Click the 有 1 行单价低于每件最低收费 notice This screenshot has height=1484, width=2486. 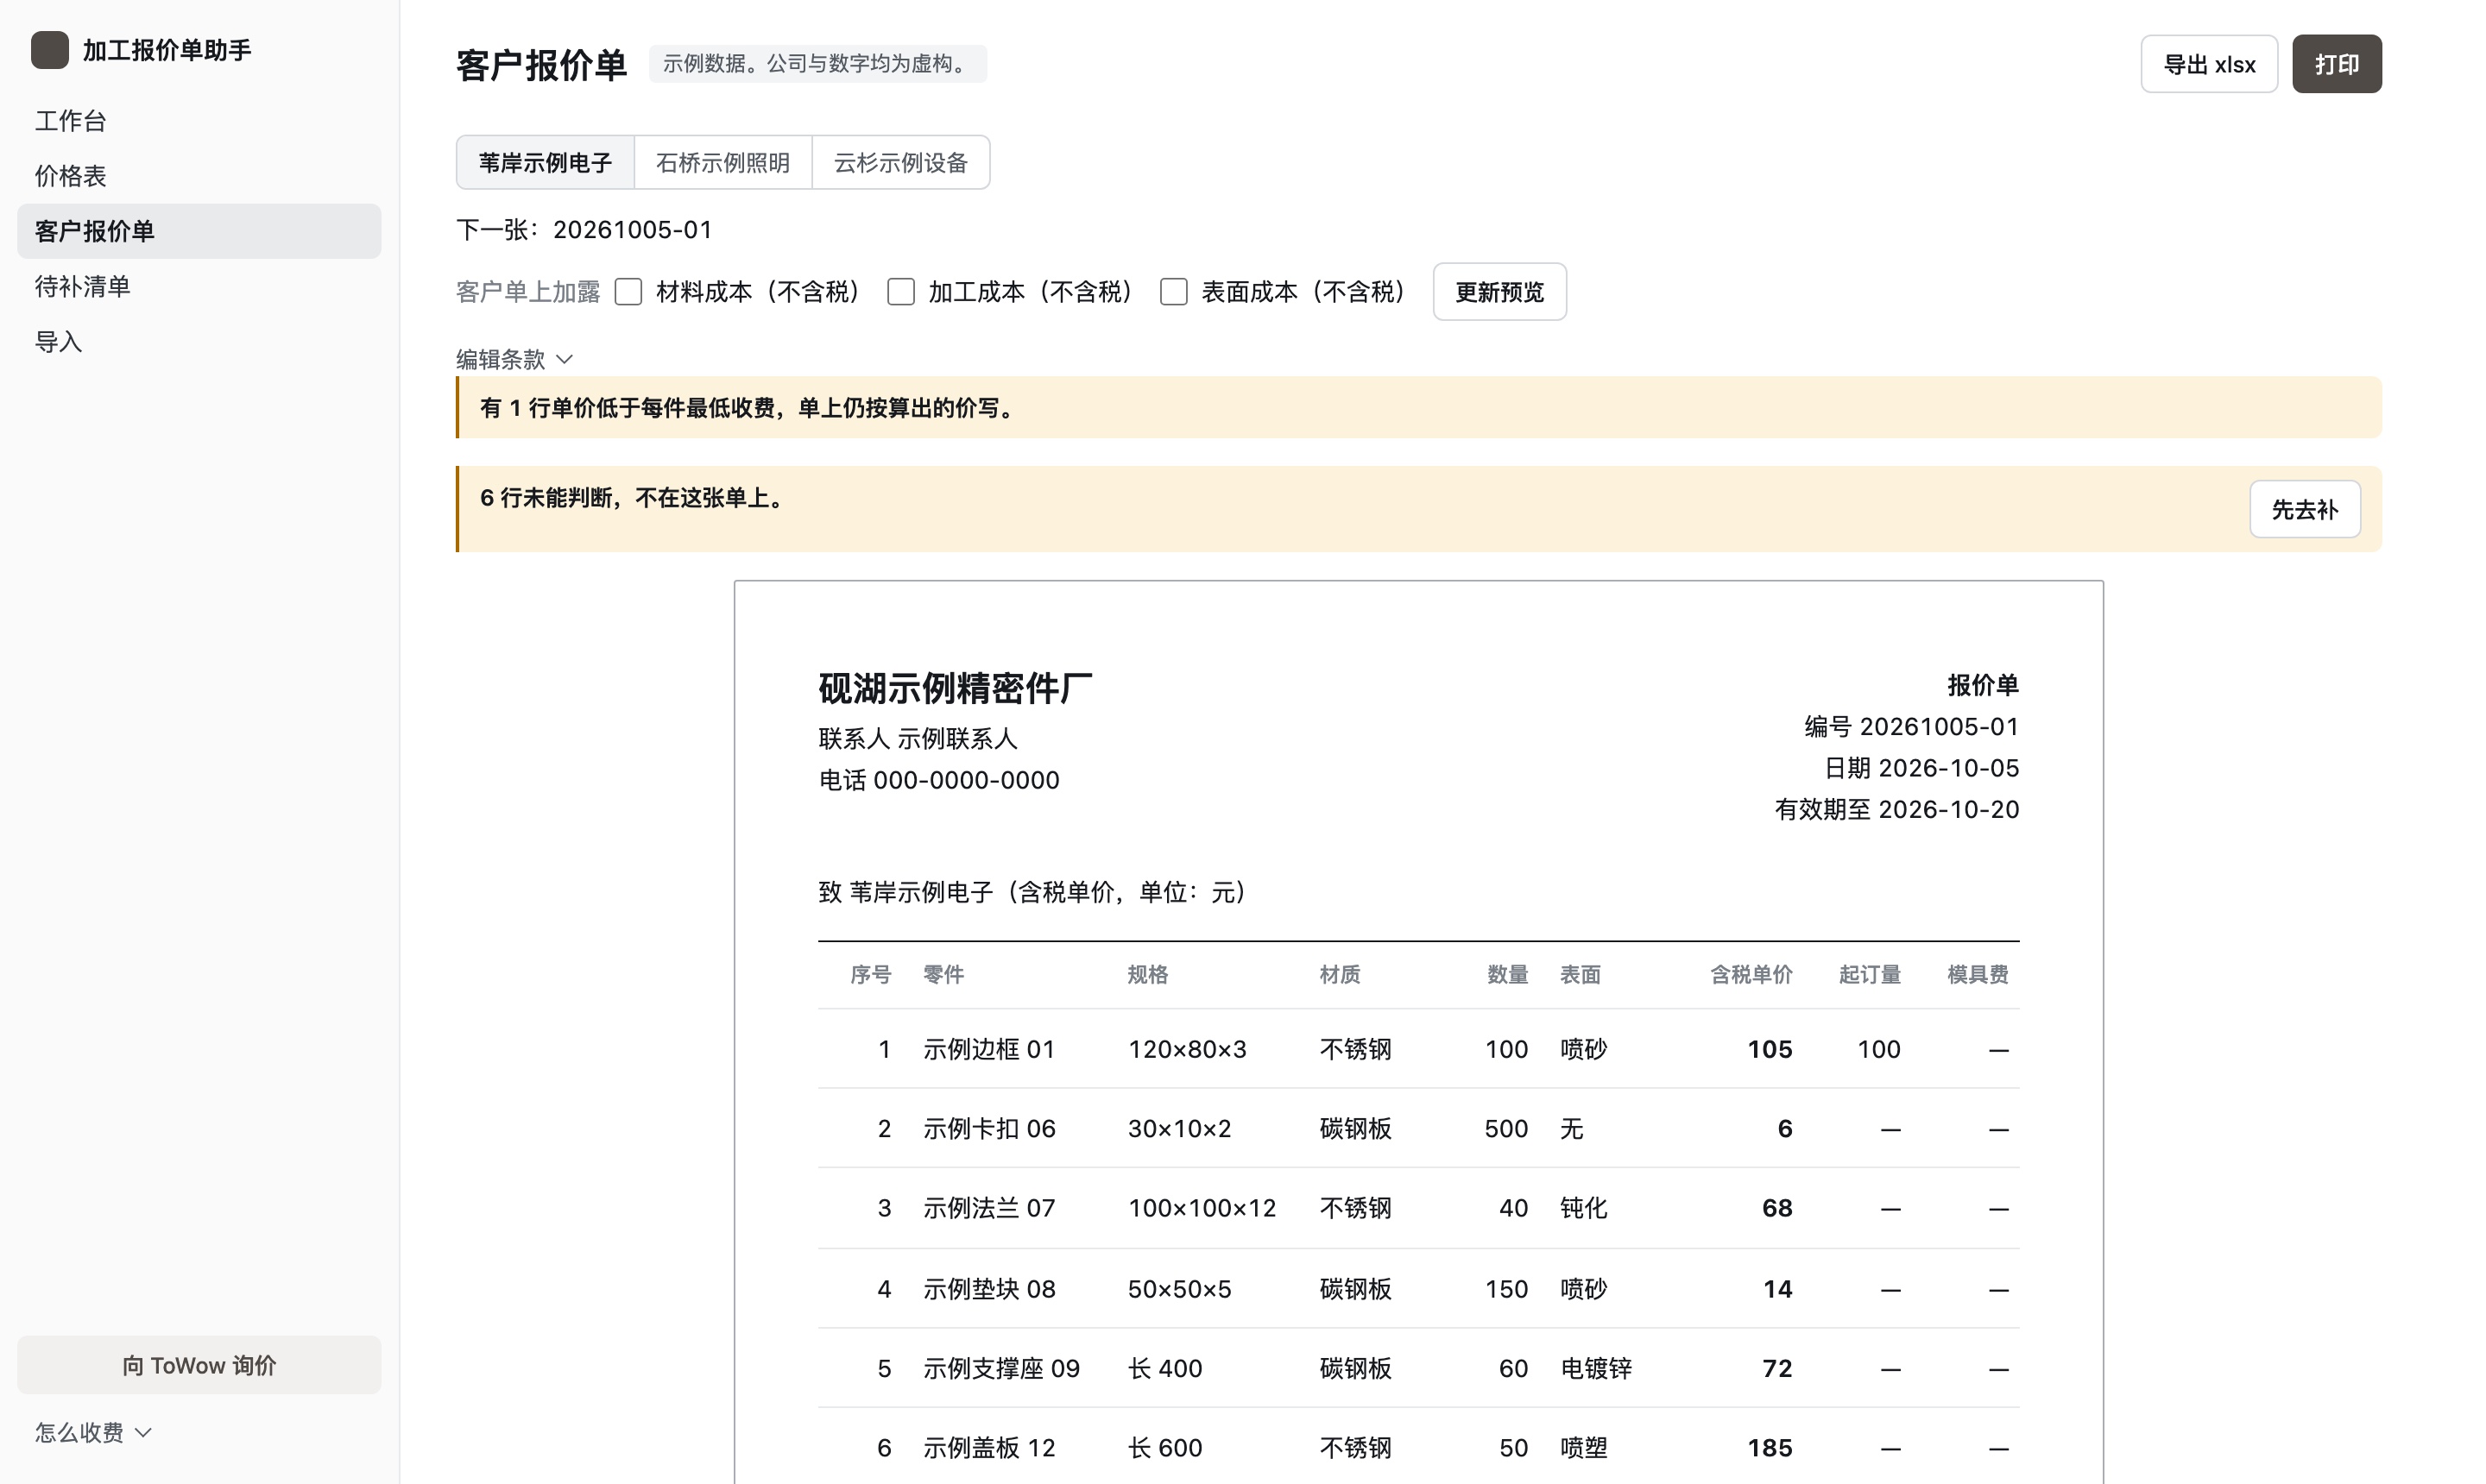[x=748, y=408]
